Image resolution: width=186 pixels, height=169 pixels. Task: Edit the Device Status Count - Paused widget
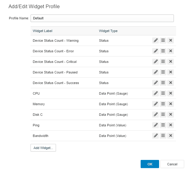click(x=155, y=72)
